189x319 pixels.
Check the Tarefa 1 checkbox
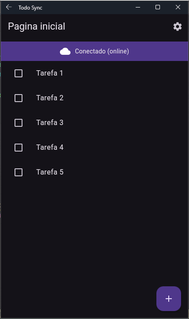pyautogui.click(x=19, y=73)
